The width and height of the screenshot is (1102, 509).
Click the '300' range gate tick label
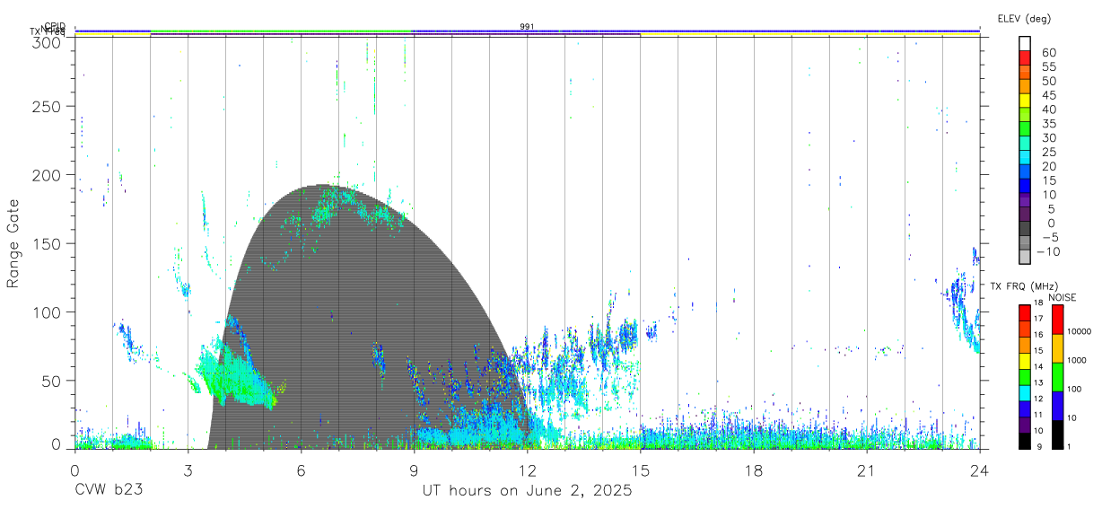point(47,41)
